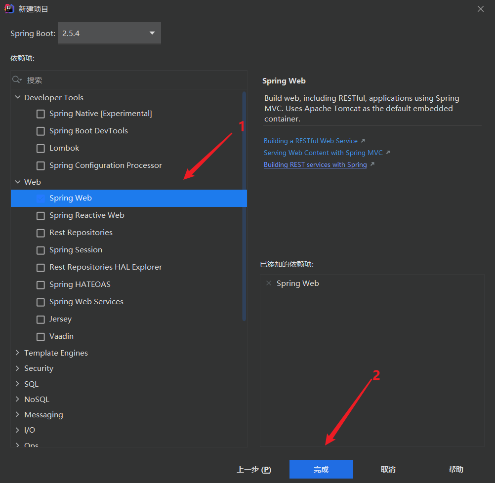This screenshot has height=483, width=495.
Task: Click the IntelliJ IDEA logo icon
Action: pyautogui.click(x=9, y=9)
